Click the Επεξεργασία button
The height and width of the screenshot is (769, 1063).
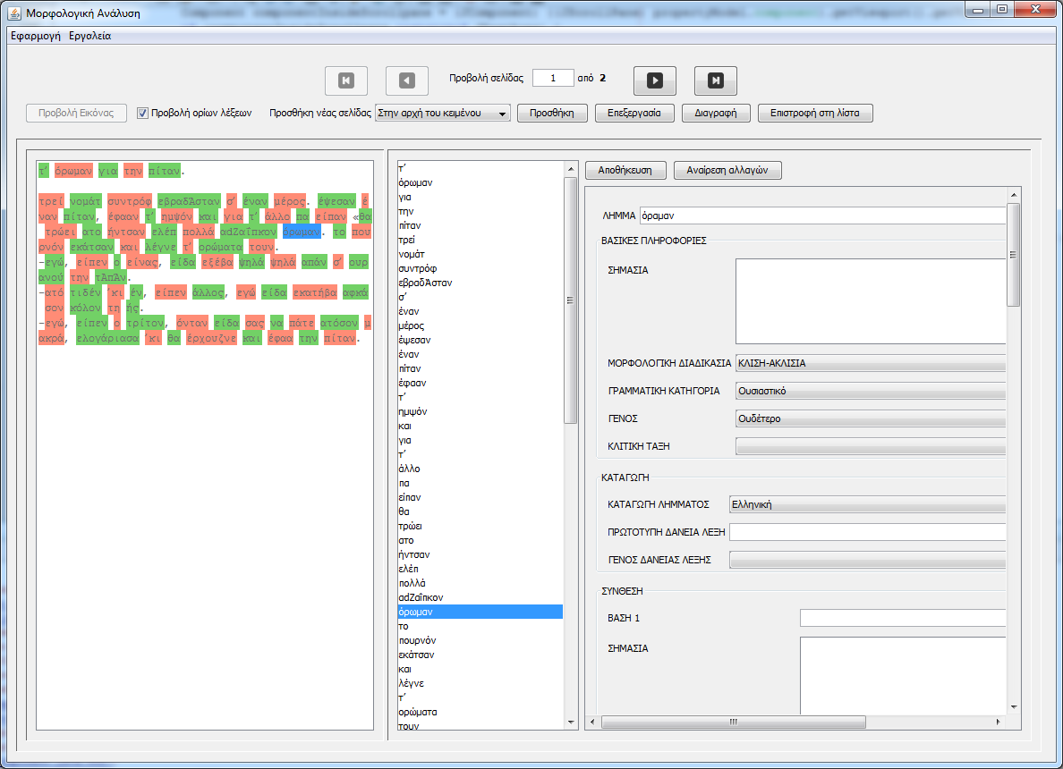tap(634, 114)
